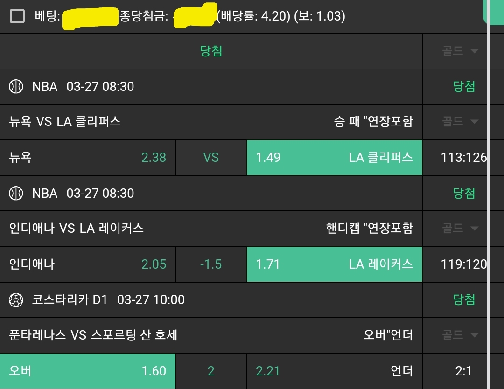
Task: Click the soccer ball icon for 코스타리카 D1
Action: tap(16, 299)
